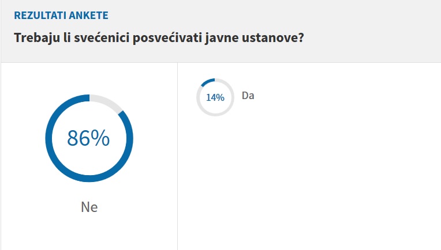The image size is (441, 250).
Task: Select the 14% figure inside the small ring
Action: coord(215,97)
